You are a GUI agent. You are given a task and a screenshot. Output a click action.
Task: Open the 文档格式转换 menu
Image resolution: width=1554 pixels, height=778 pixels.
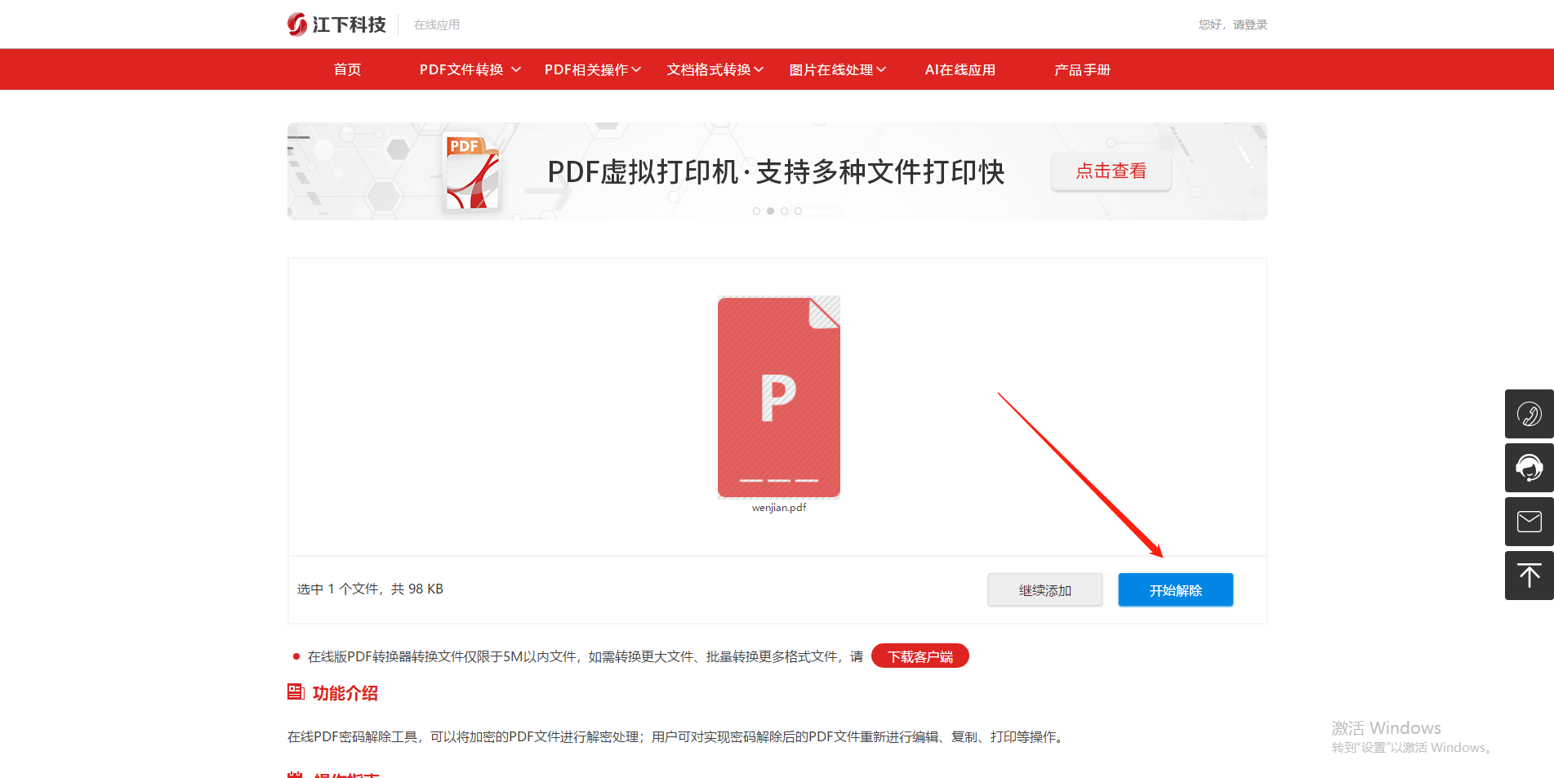(x=709, y=69)
